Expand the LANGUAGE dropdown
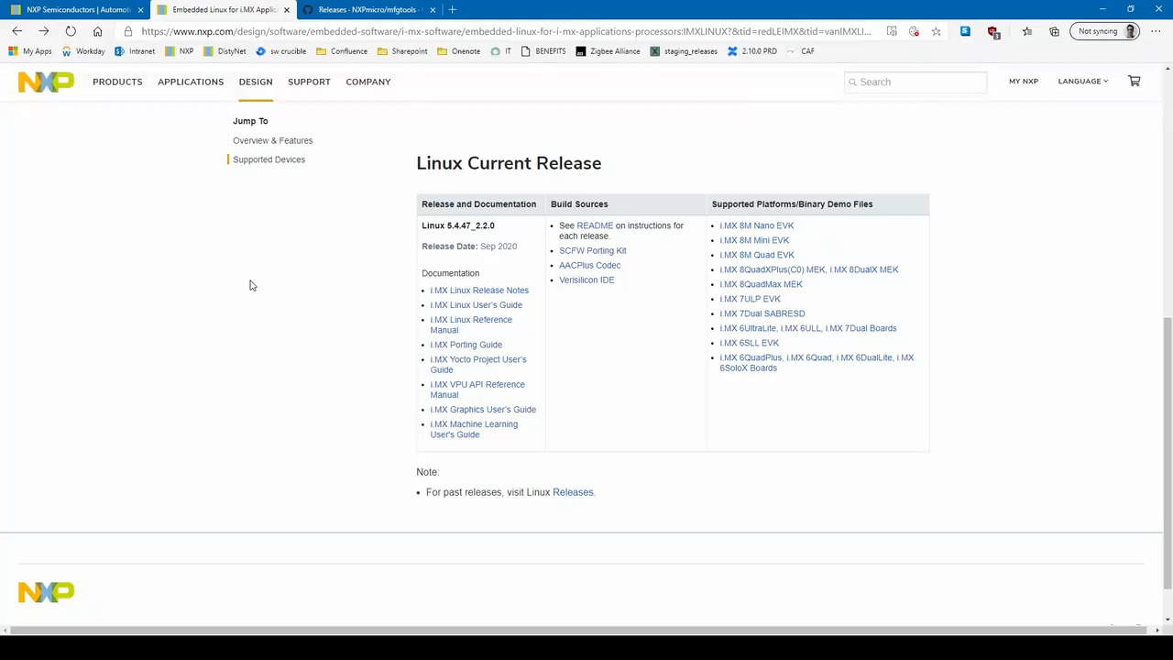The image size is (1173, 660). (x=1082, y=81)
